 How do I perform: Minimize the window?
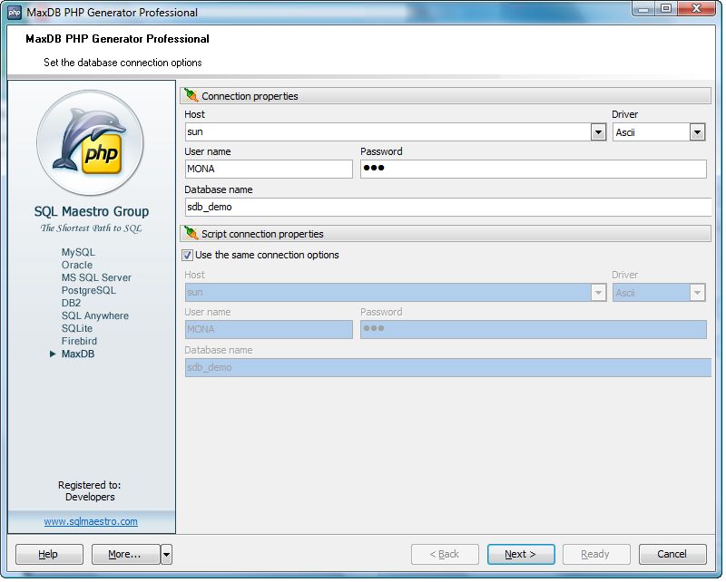645,9
